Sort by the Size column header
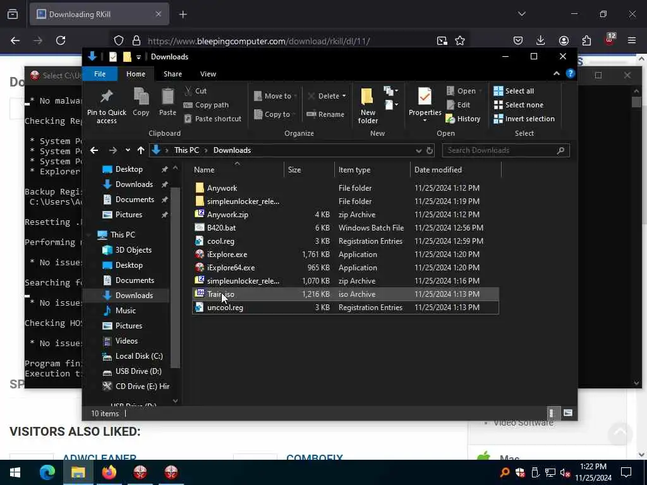Screen dimensions: 647x485 310,169
